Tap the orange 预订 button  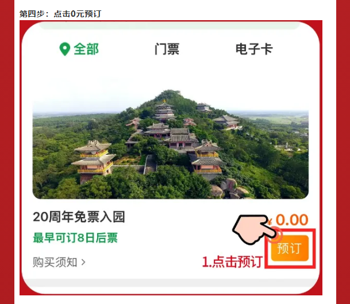[290, 248]
